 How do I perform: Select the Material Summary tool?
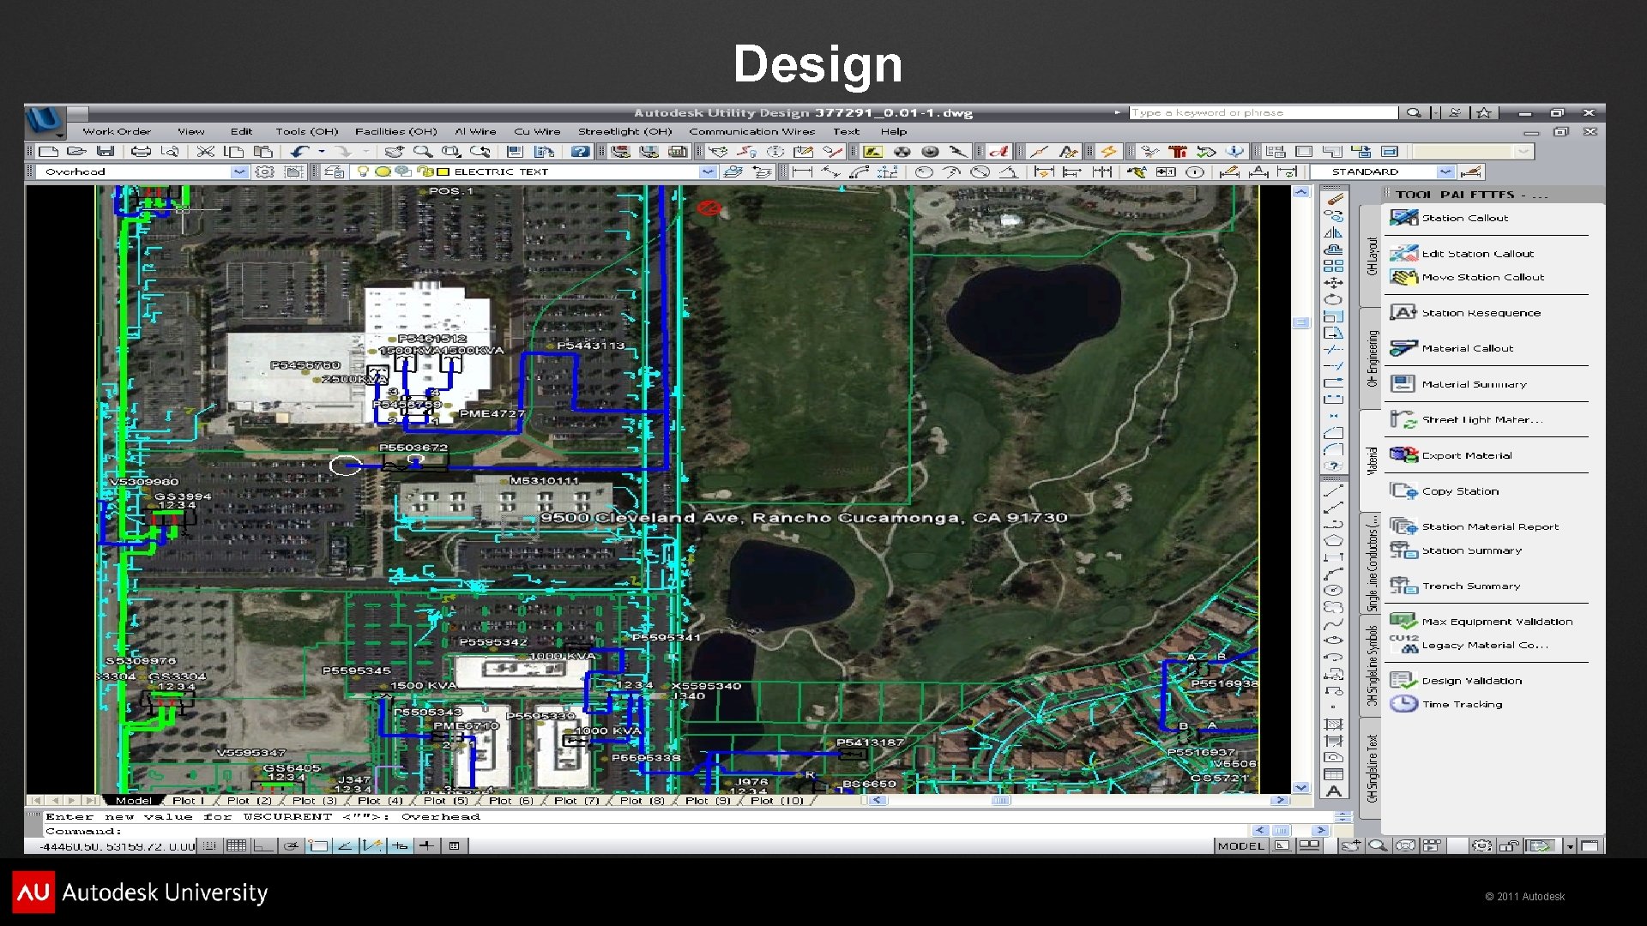(1473, 384)
